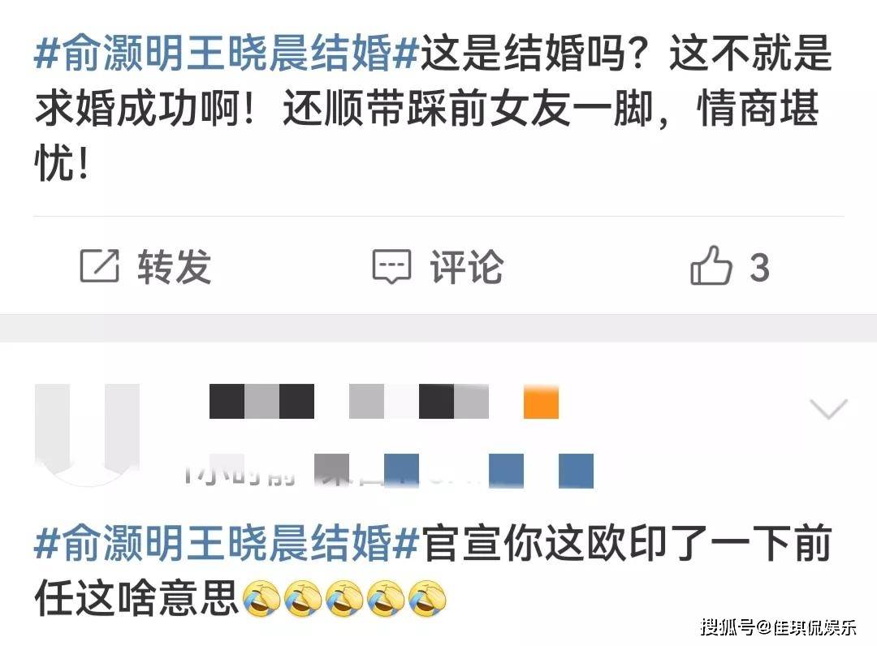Open the hashtag in the 这是结婚吗 post
The image size is (877, 646).
(x=227, y=54)
